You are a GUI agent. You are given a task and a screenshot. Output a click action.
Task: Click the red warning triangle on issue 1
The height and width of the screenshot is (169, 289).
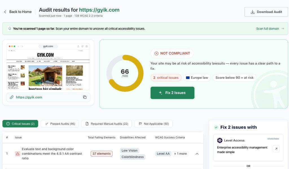coord(17,154)
